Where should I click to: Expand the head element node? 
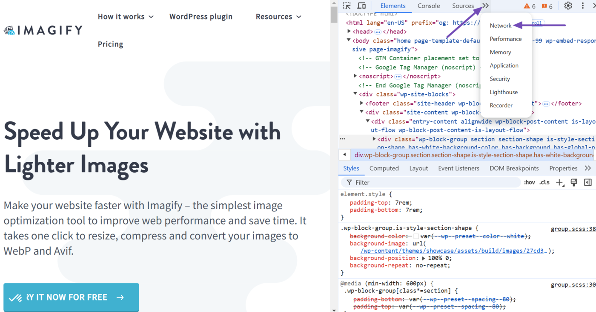(x=349, y=31)
